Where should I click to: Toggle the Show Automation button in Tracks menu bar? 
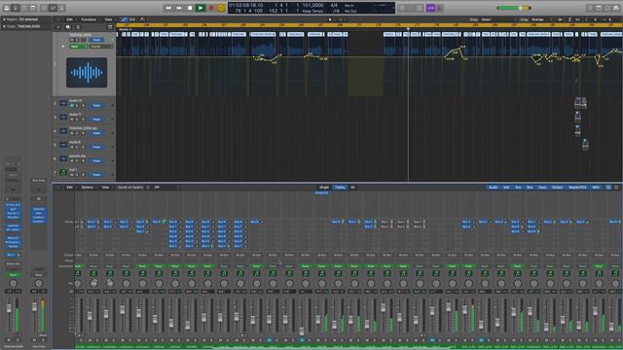coord(125,19)
